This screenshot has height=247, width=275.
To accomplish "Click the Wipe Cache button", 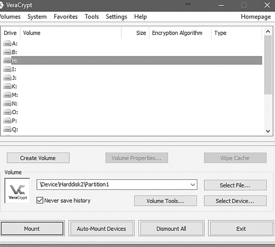I will (235, 158).
